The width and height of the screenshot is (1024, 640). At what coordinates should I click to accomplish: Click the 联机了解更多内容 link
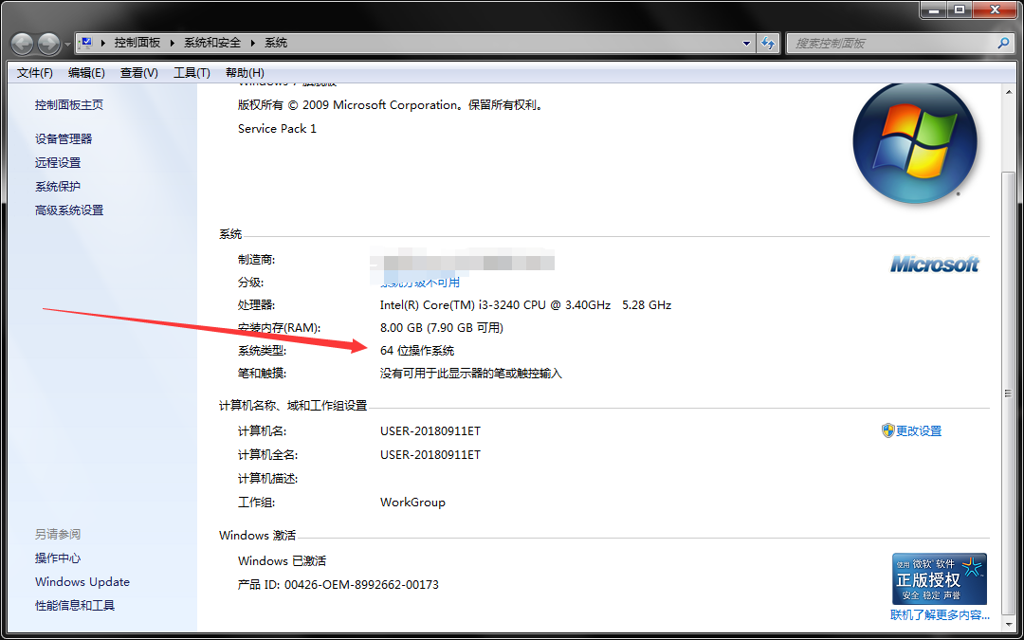[x=940, y=615]
